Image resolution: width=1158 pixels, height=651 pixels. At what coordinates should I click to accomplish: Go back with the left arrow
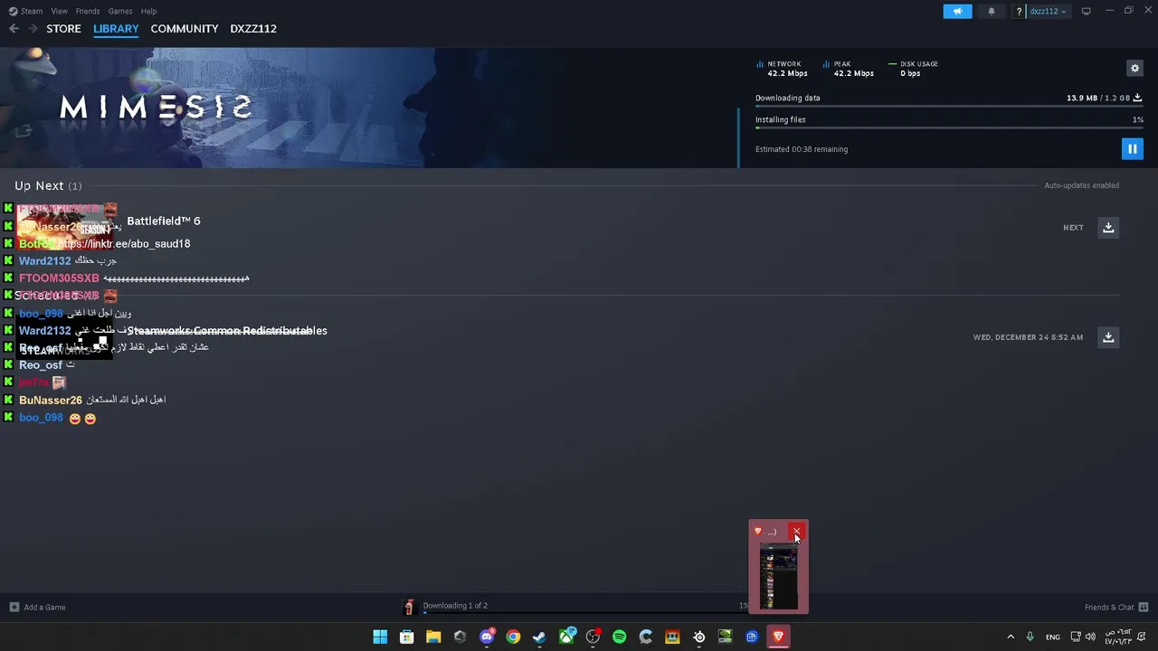click(x=14, y=28)
